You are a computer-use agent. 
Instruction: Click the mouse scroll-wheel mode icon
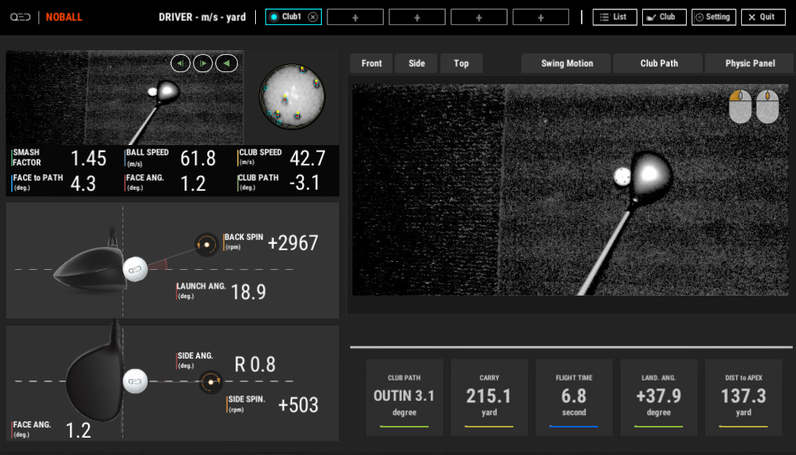point(767,107)
